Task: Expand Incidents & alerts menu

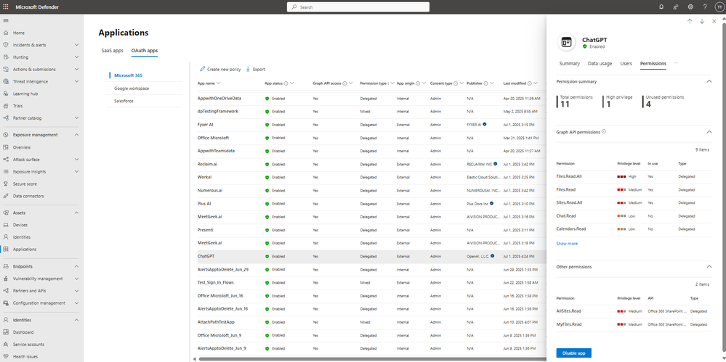Action: [x=76, y=45]
